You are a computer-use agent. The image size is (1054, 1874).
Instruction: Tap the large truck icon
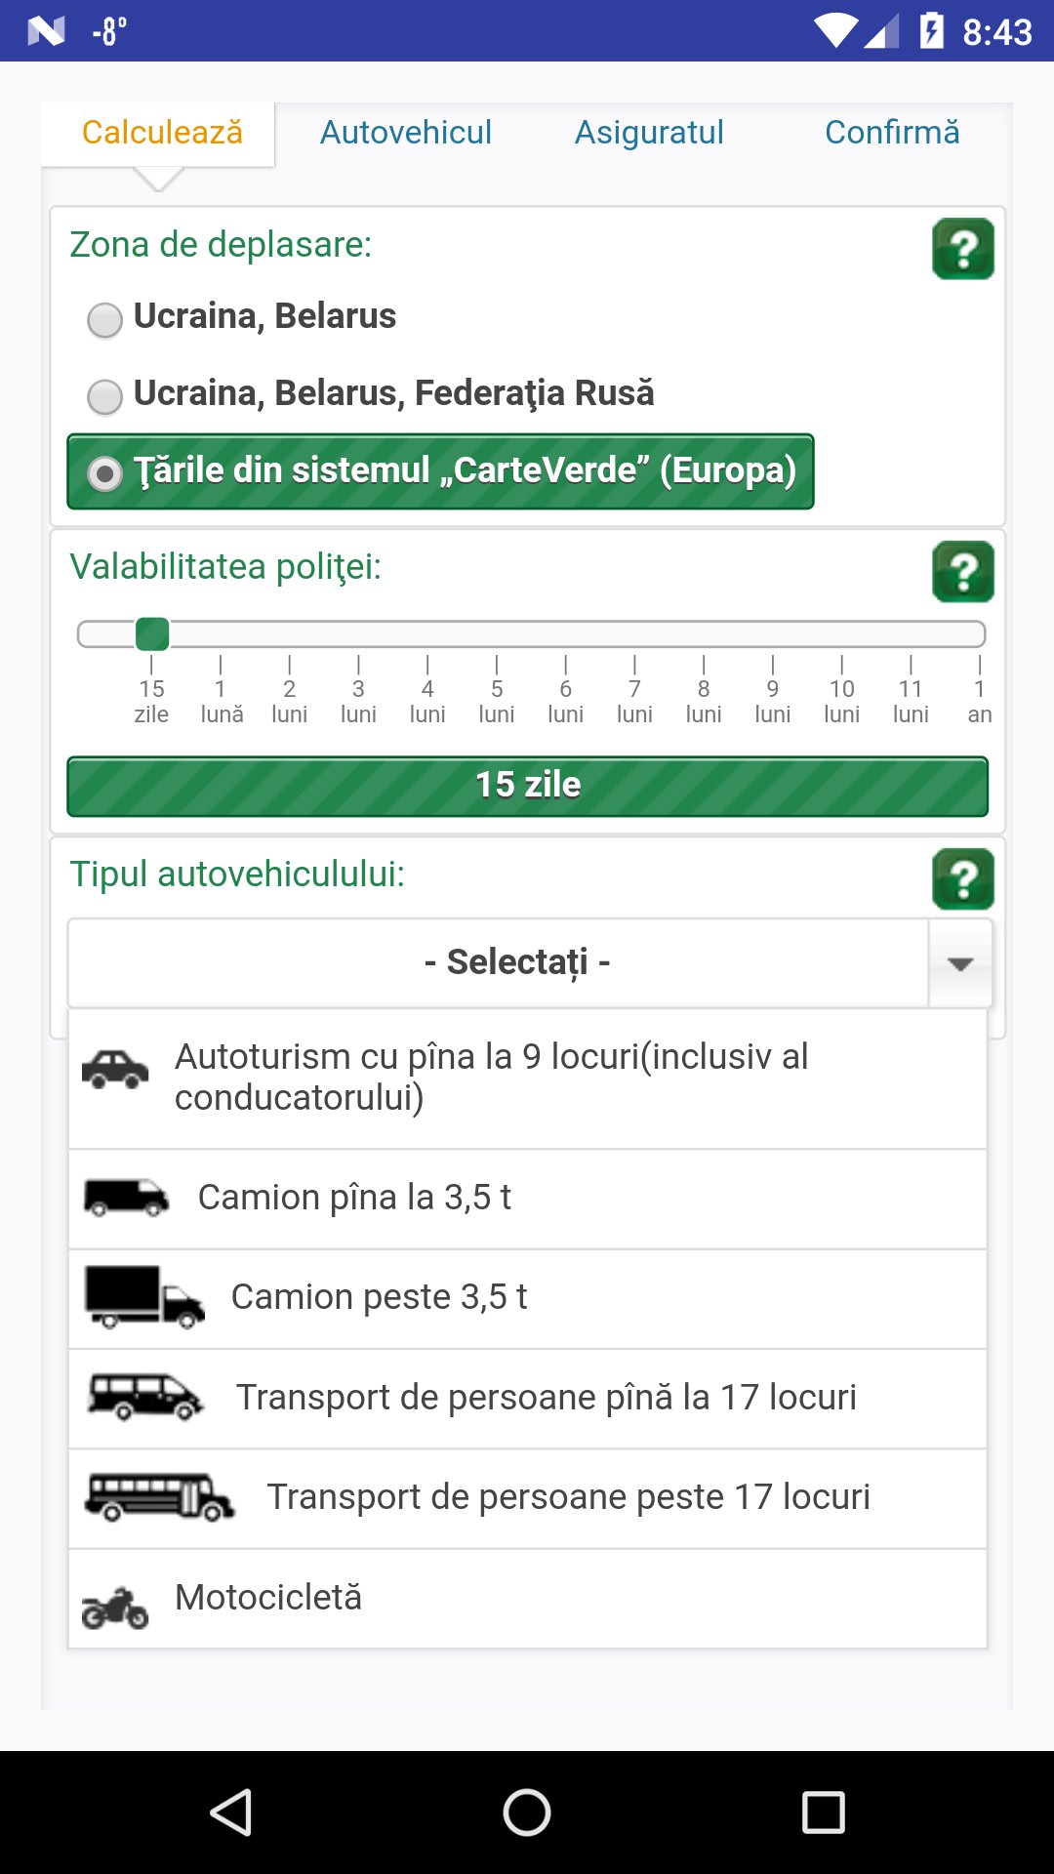click(144, 1297)
